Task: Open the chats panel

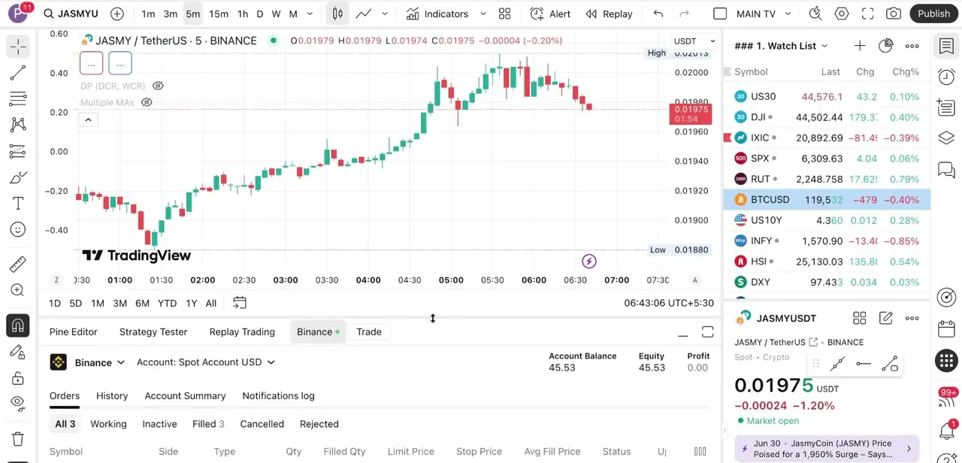Action: 946,169
